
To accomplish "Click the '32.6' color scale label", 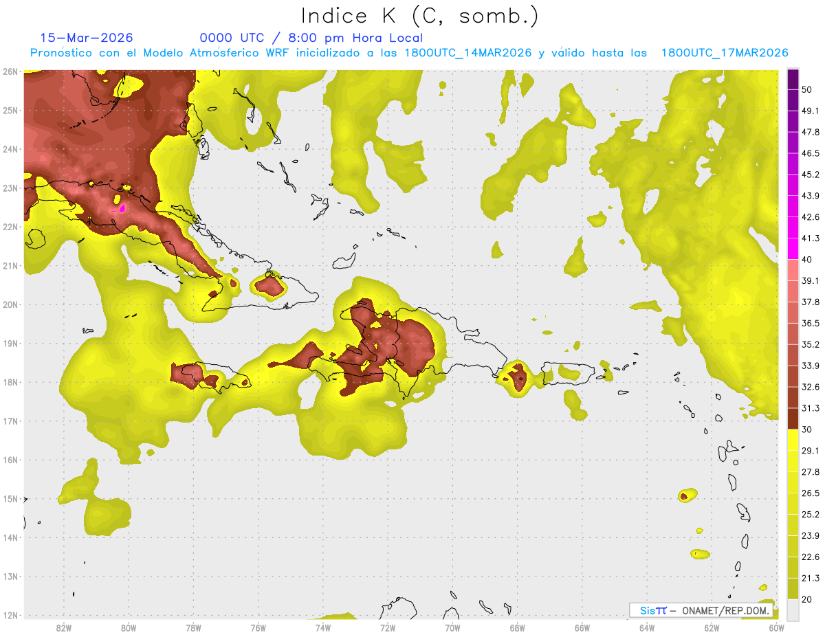I will click(x=811, y=387).
